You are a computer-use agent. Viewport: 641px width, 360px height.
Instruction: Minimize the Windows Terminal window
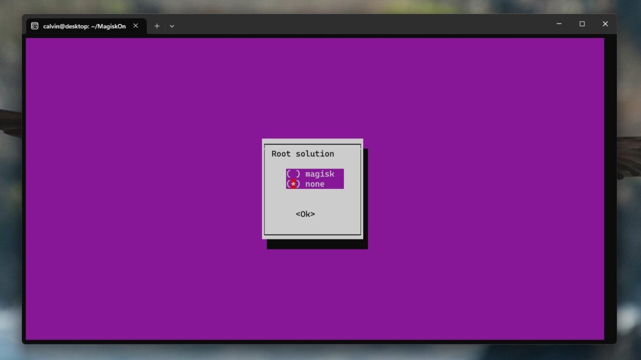[x=558, y=23]
